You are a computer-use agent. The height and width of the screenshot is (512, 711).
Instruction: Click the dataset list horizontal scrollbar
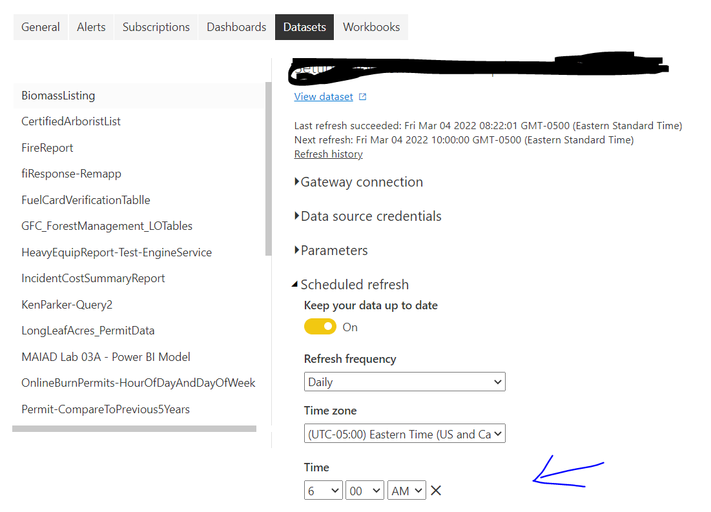pyautogui.click(x=134, y=429)
